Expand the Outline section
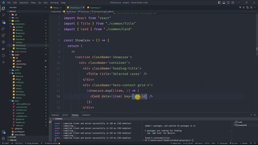This screenshot has width=258, height=145. 27,137
